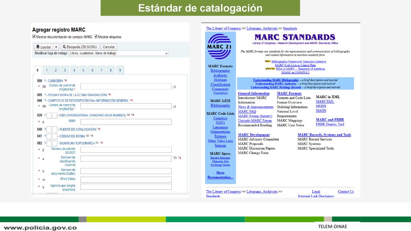This screenshot has width=411, height=231.
Task: Move up the CABECERA 00 subfield arrow
Action: point(39,86)
